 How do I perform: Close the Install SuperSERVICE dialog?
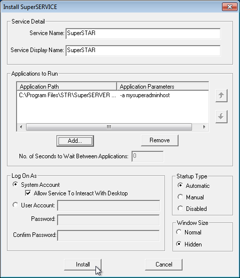coord(229,7)
